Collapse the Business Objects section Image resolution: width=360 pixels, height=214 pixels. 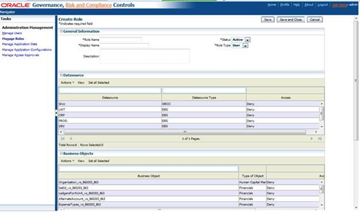pos(61,154)
